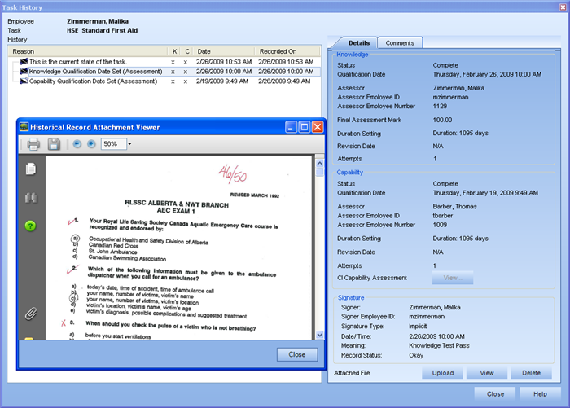The height and width of the screenshot is (408, 570).
Task: Maximize the Historical Record Attachment Viewer
Action: [x=305, y=127]
